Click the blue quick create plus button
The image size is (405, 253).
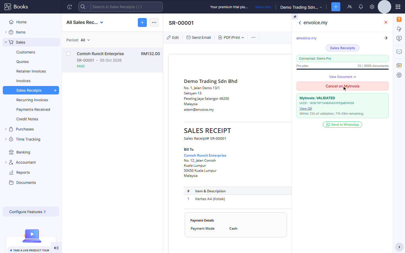point(336,7)
